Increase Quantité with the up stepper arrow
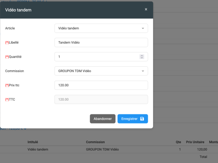Image resolution: width=218 pixels, height=163 pixels. [x=142, y=55]
